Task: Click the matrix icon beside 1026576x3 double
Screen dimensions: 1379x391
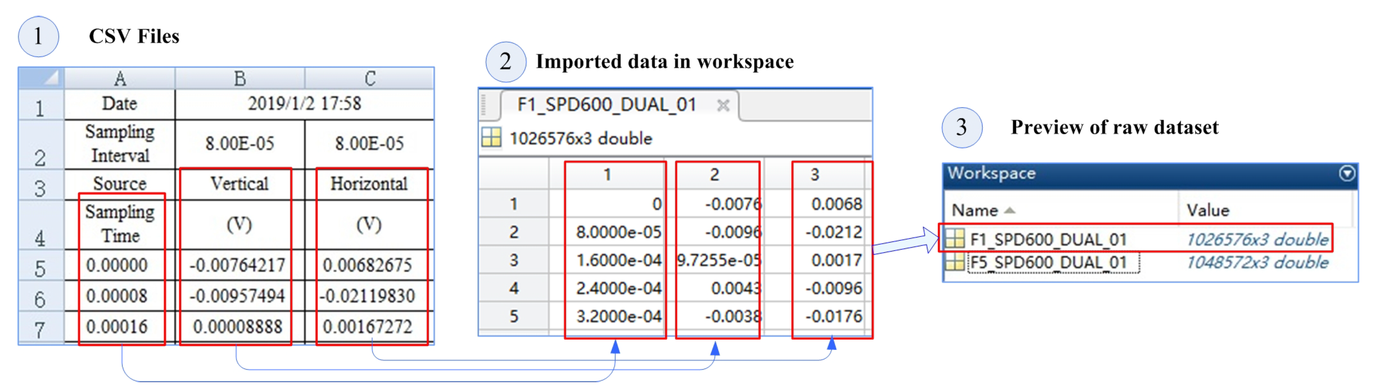Action: (491, 138)
